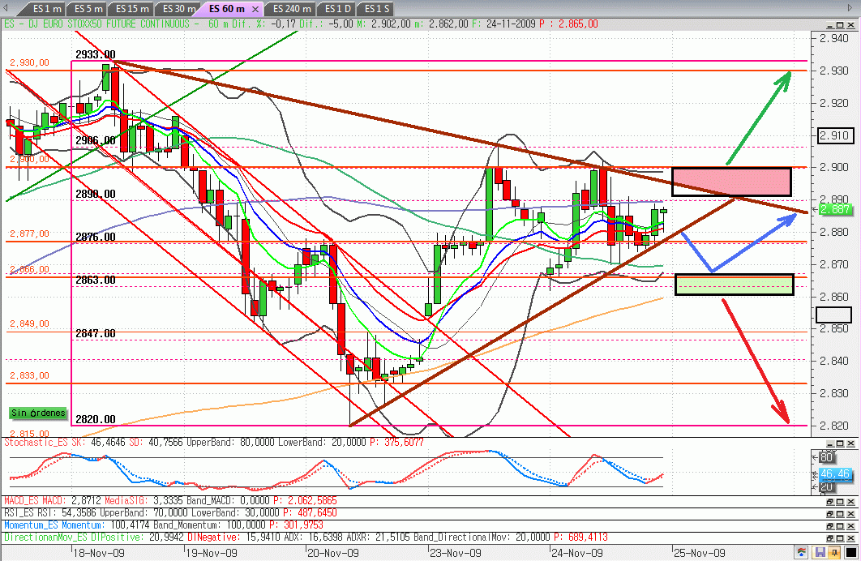Click the 2.833,00 red price label

(x=29, y=375)
